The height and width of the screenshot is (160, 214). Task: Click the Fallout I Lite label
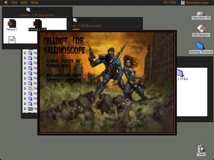(x=37, y=29)
